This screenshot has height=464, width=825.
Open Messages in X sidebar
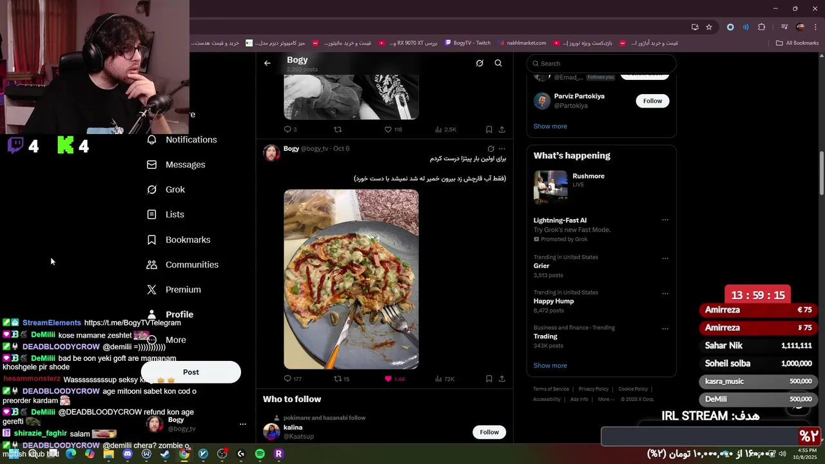coord(176,165)
